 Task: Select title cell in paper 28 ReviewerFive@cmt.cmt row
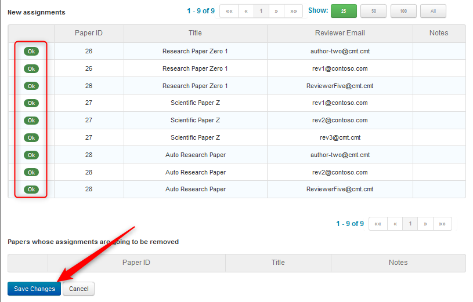pos(196,189)
